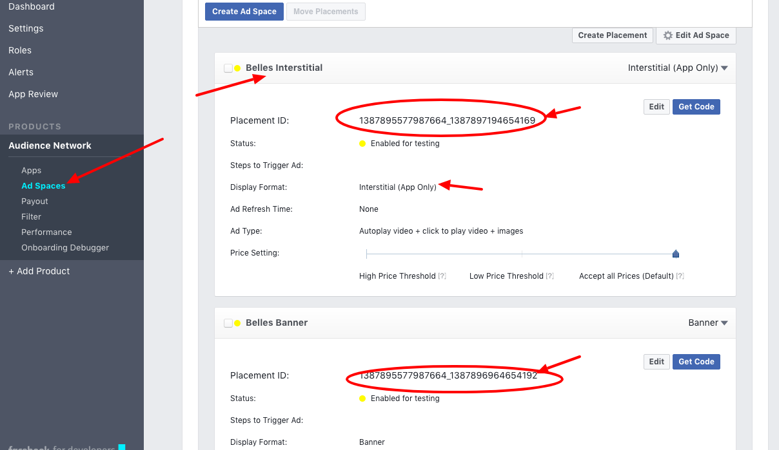
Task: Click Create Placement button
Action: click(613, 35)
